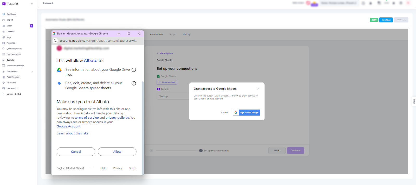The width and height of the screenshot is (416, 185).
Task: Open Buckets in the sidebar
Action: click(x=10, y=60)
